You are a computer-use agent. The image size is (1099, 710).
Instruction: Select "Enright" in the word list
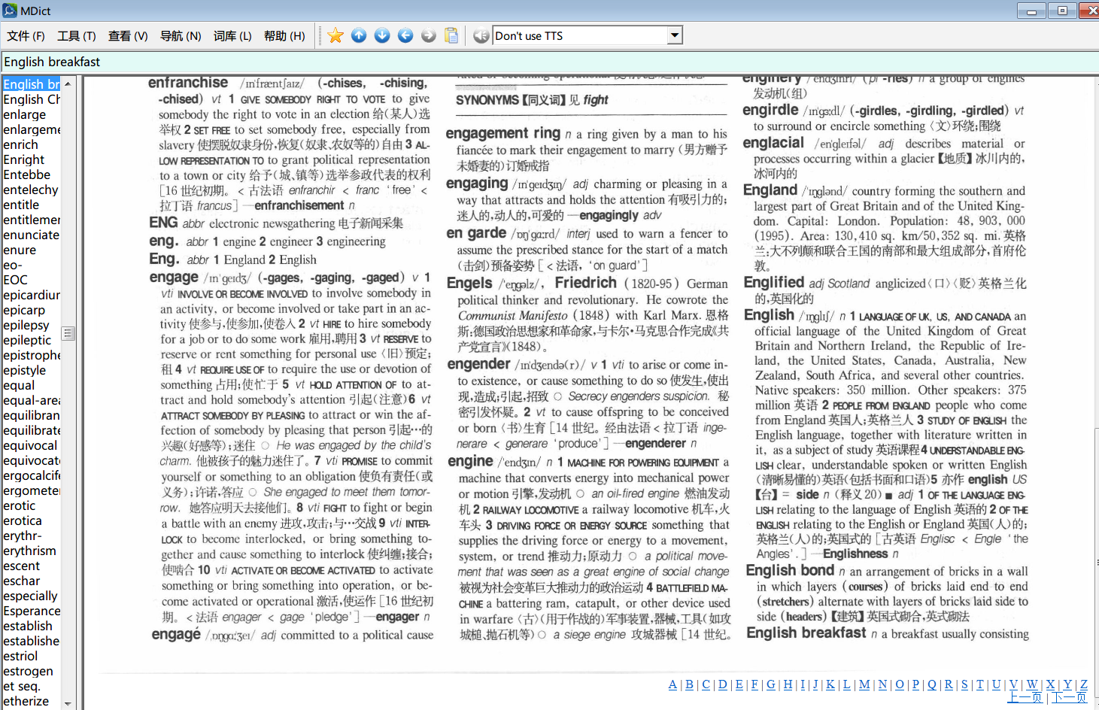click(x=23, y=159)
